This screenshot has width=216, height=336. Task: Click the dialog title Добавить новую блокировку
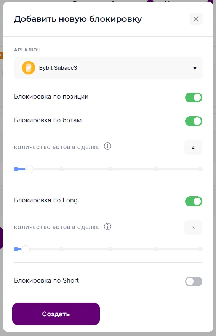[78, 19]
